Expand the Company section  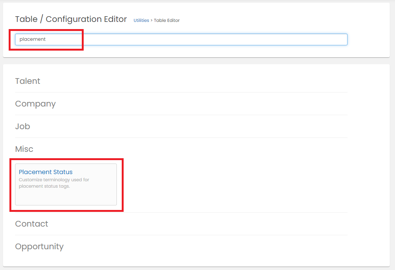point(35,104)
